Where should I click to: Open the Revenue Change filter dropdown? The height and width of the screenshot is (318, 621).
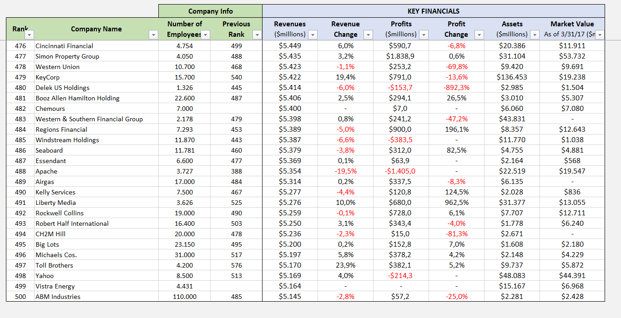tap(369, 35)
